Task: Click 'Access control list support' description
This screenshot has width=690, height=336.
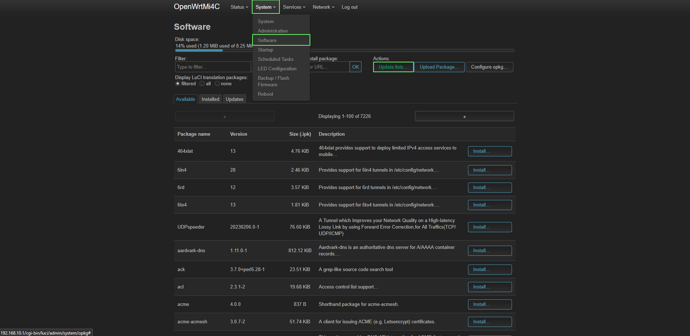Action: pyautogui.click(x=348, y=287)
